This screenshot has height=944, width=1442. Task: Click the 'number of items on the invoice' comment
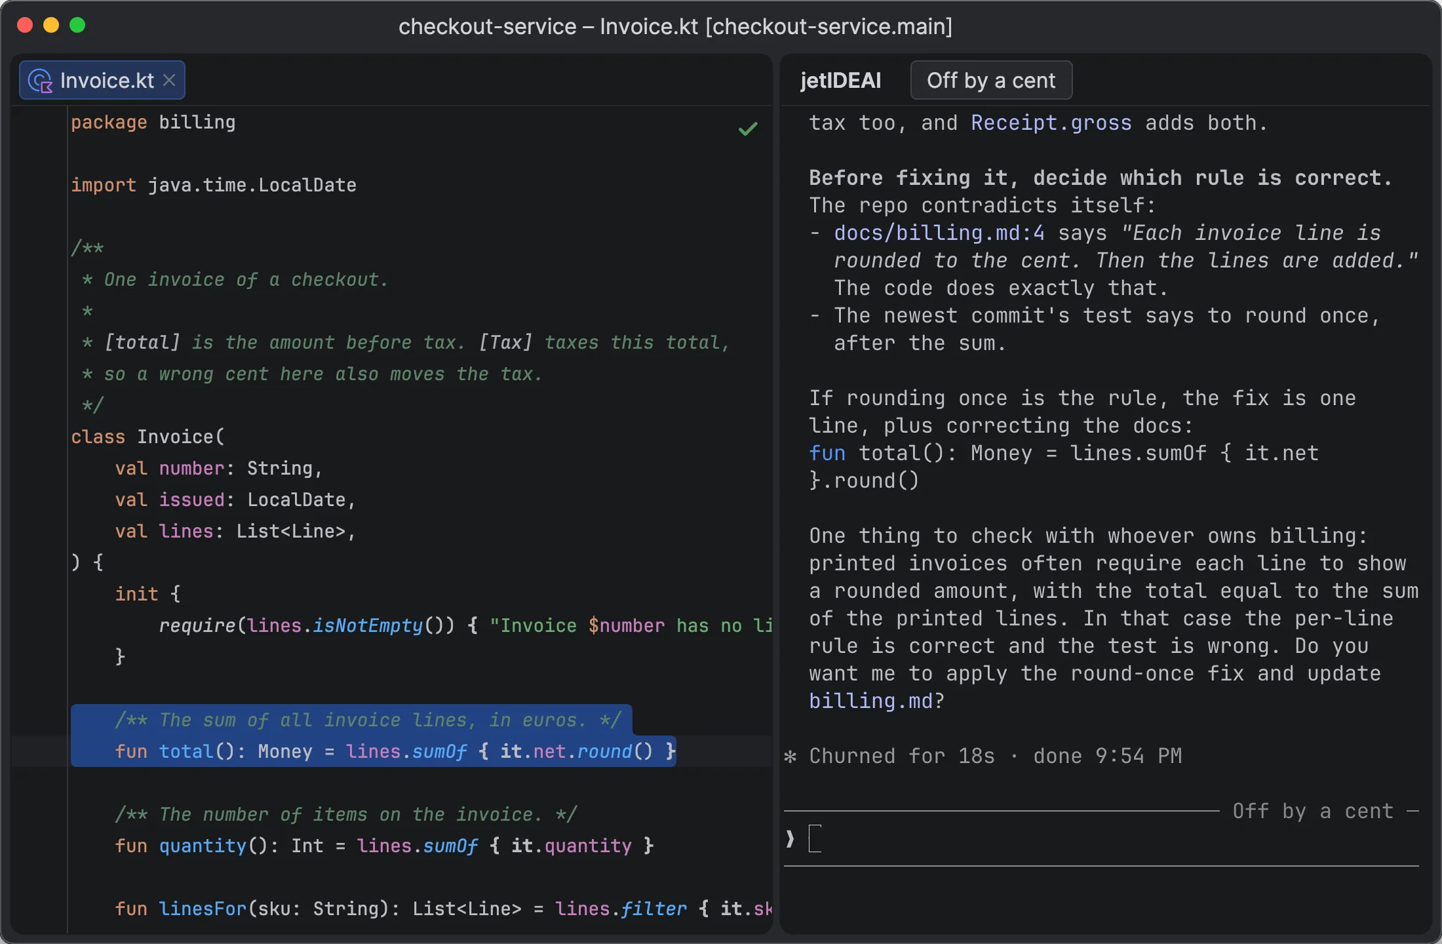pyautogui.click(x=346, y=814)
